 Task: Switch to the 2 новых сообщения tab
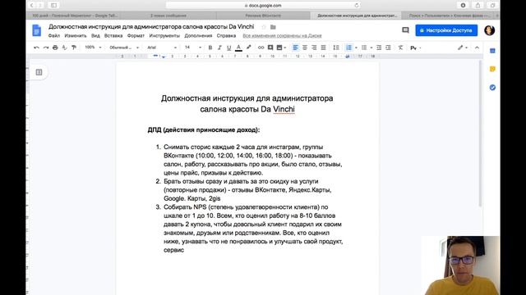pos(168,16)
